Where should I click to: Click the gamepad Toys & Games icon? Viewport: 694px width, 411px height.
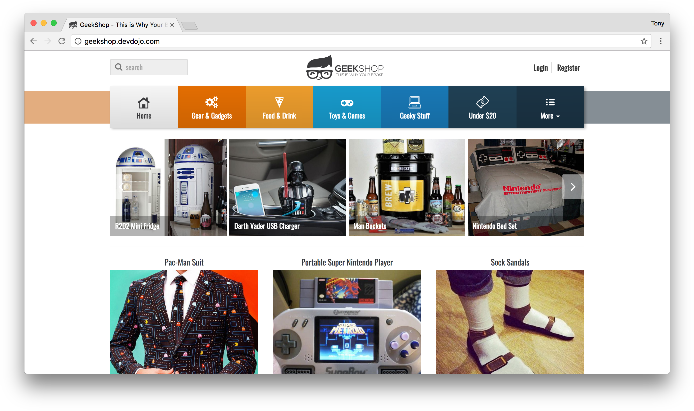(347, 103)
